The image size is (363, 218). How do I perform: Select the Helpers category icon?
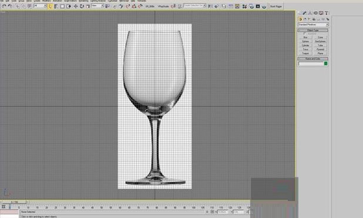tap(318, 19)
